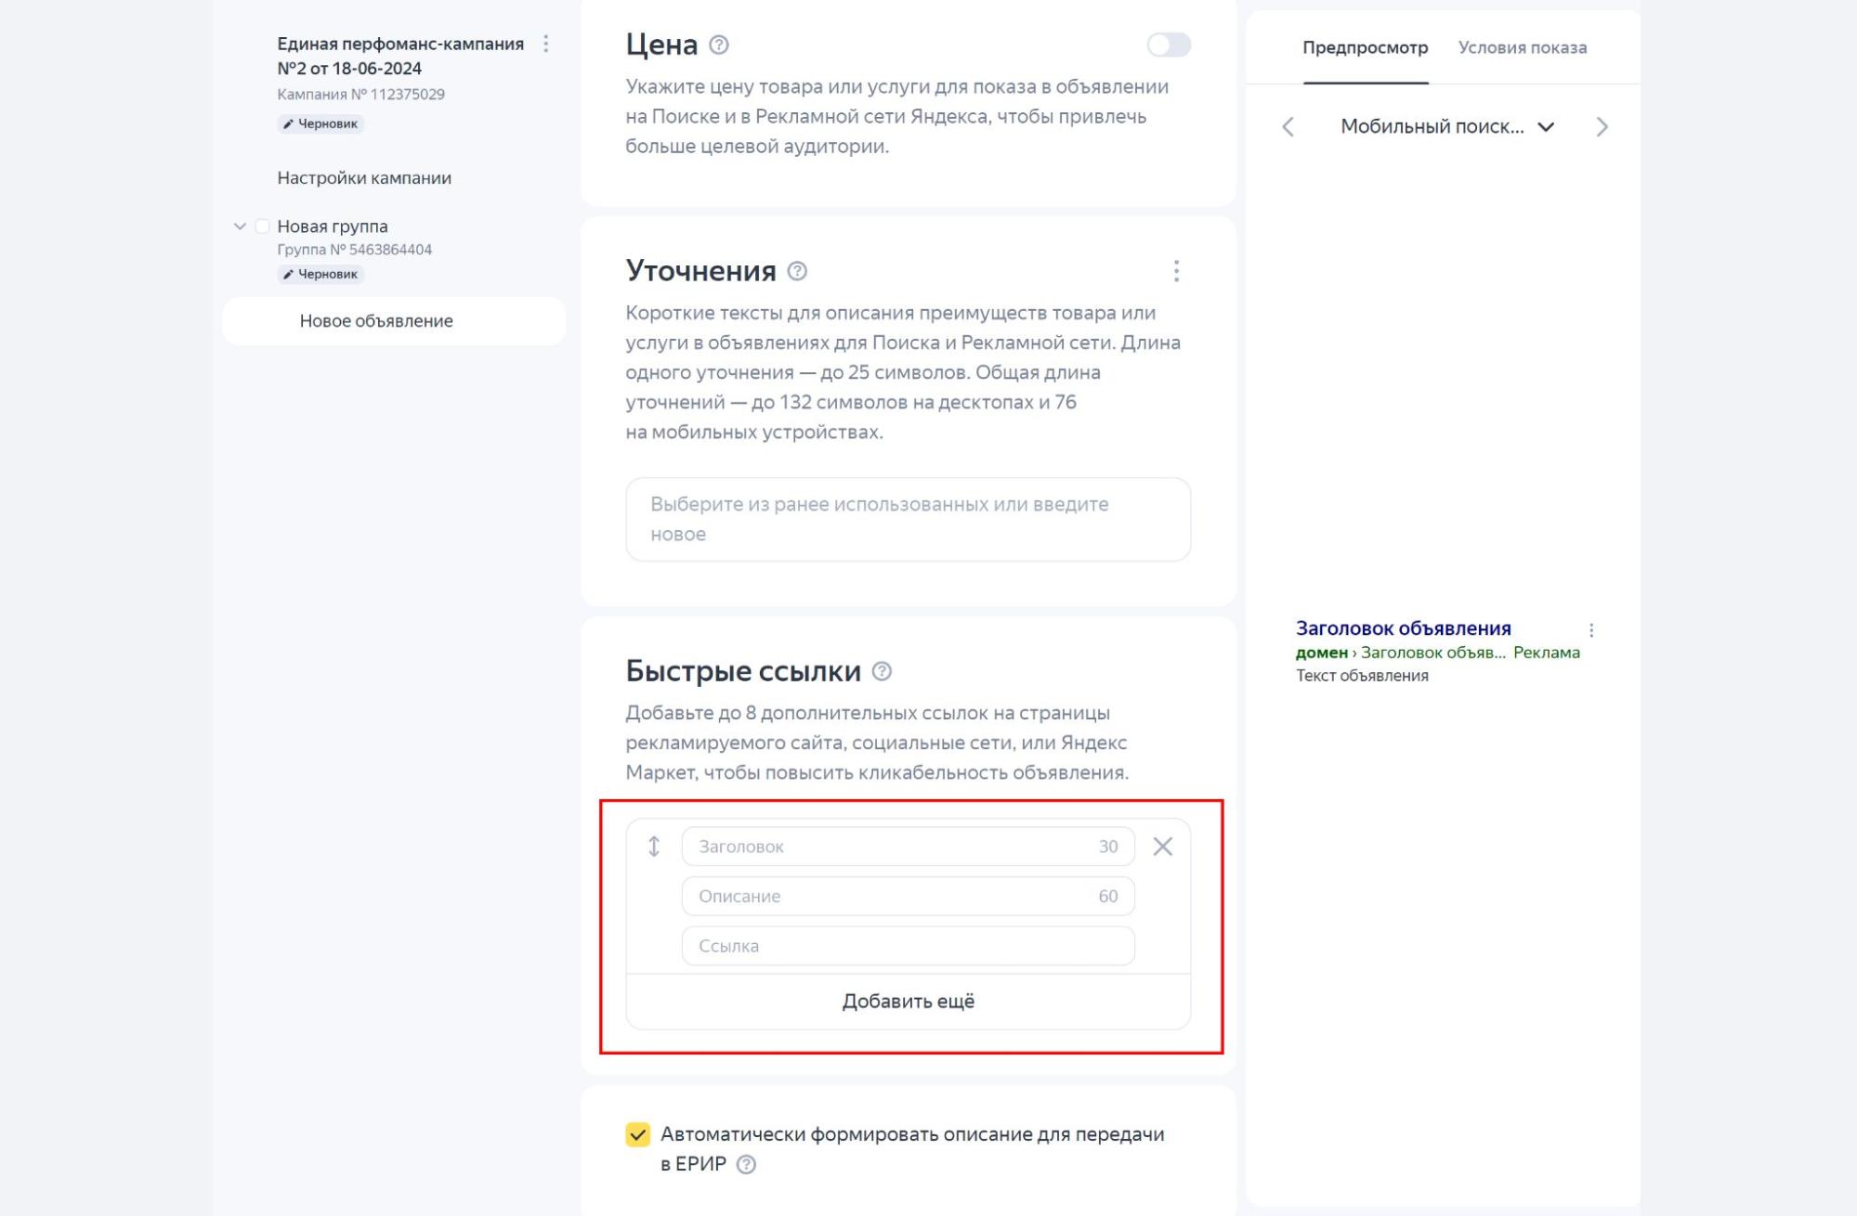1857x1216 pixels.
Task: Click the Добавить ещё button
Action: [908, 1001]
